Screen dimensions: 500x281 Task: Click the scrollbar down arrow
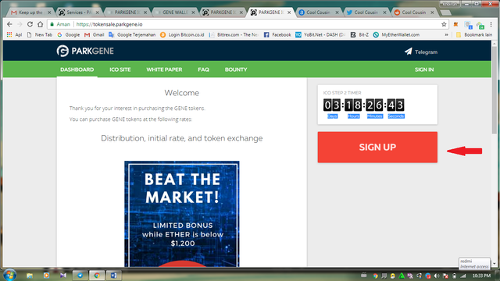pos(495,264)
